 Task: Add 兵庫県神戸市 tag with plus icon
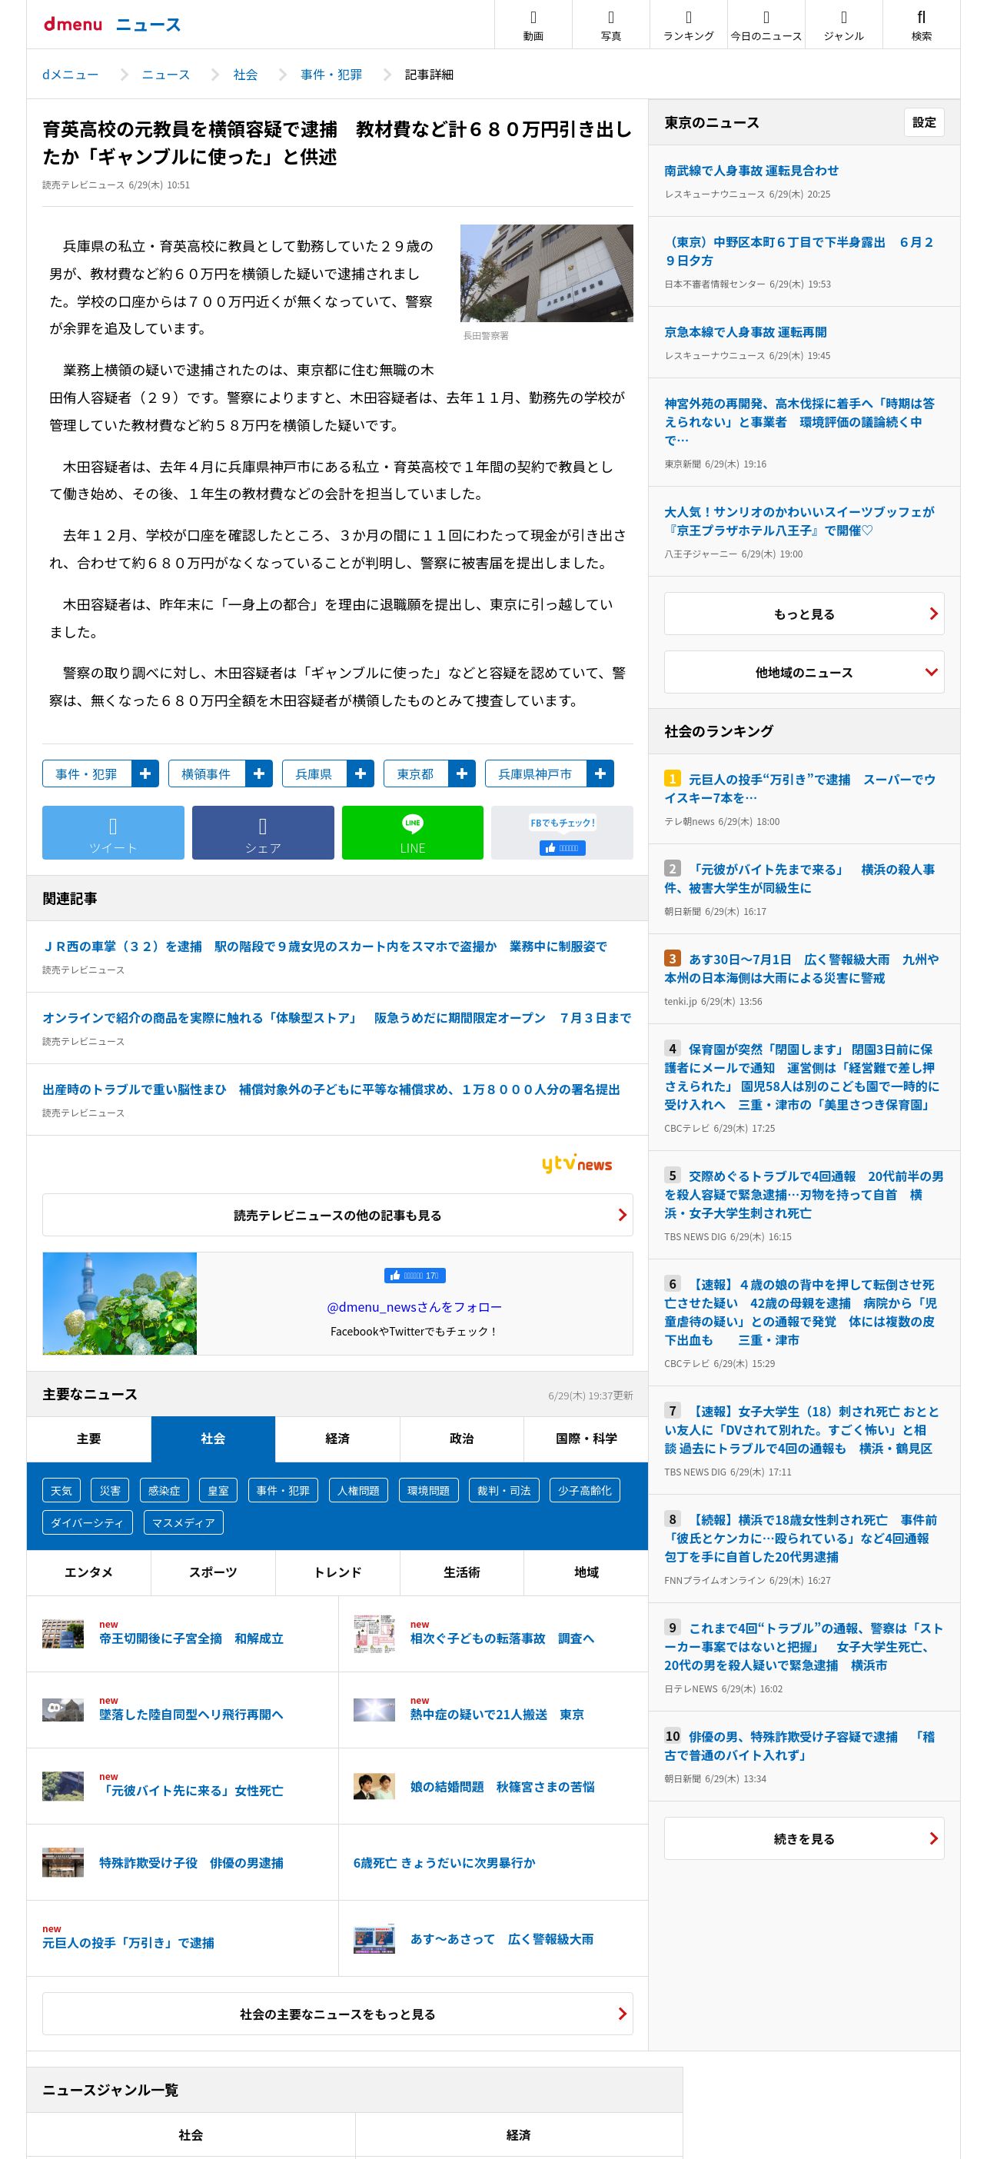tap(600, 773)
